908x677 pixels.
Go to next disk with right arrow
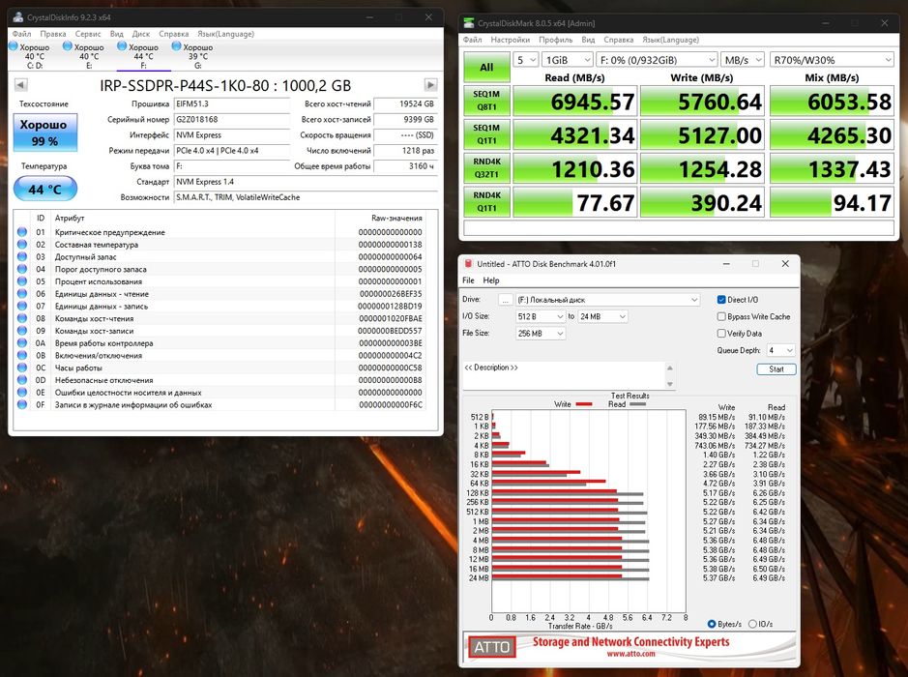pos(430,85)
